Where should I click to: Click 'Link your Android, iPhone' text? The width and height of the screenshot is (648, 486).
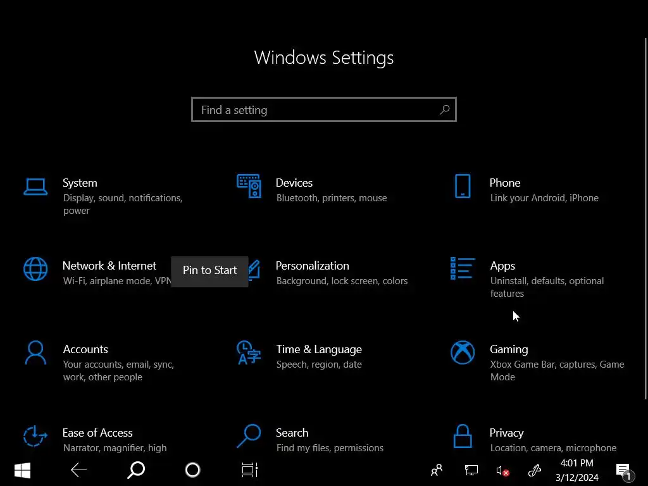(544, 198)
